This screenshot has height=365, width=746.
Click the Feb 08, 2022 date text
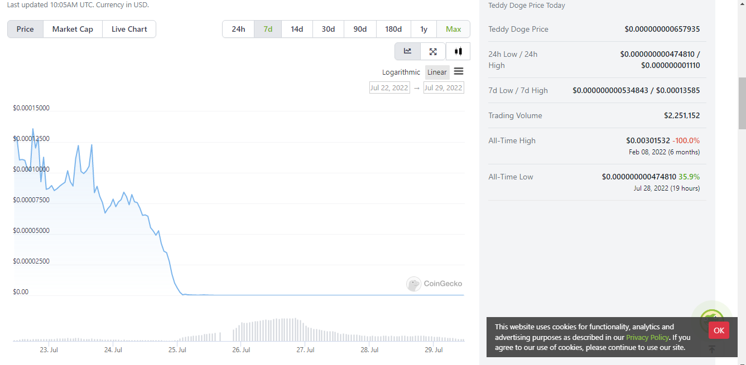(647, 152)
